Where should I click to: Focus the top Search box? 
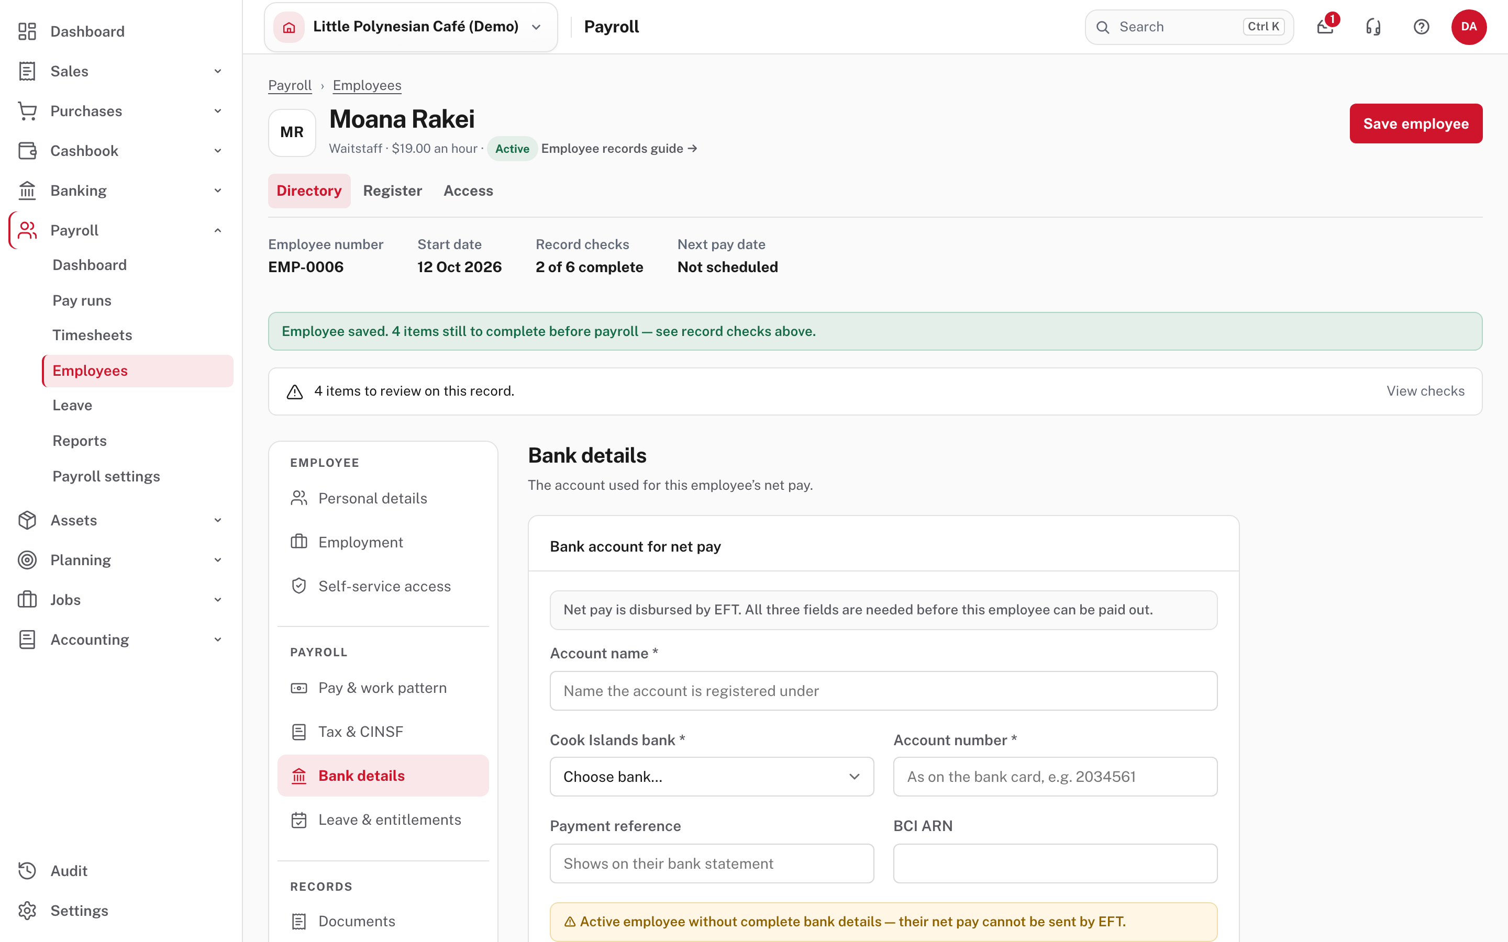click(1189, 27)
